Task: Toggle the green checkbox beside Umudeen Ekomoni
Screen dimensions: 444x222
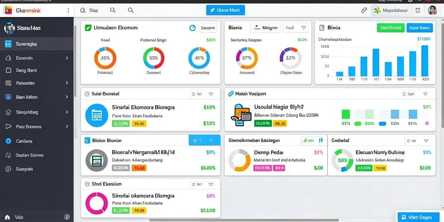Action: pos(88,28)
